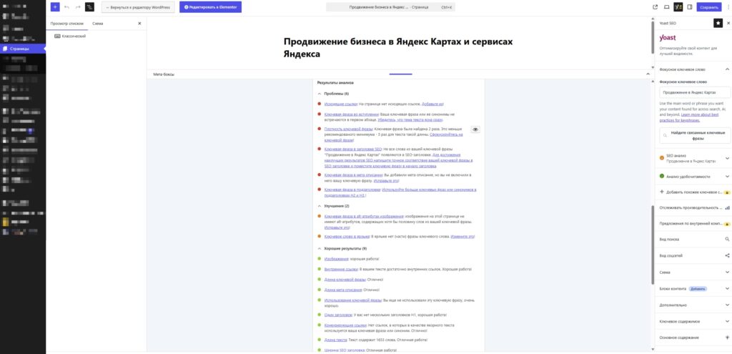Select the Классический block in list
Image resolution: width=732 pixels, height=354 pixels.
tap(74, 36)
